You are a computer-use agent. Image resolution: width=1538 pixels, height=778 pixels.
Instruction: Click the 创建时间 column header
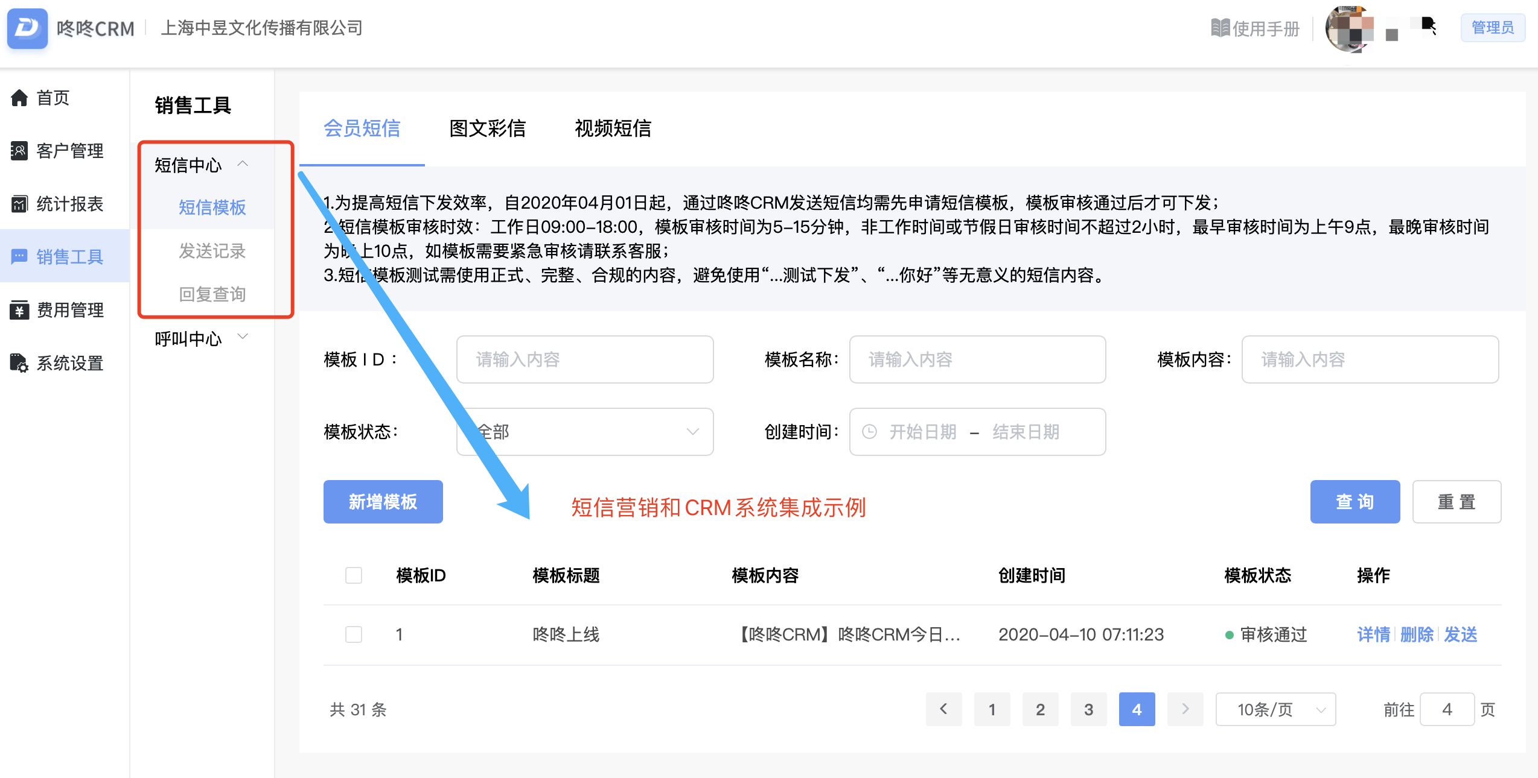coord(1032,575)
